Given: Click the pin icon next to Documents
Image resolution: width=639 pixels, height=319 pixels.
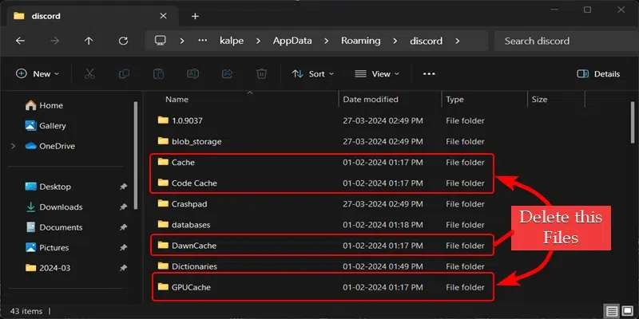Looking at the screenshot, I should (123, 227).
